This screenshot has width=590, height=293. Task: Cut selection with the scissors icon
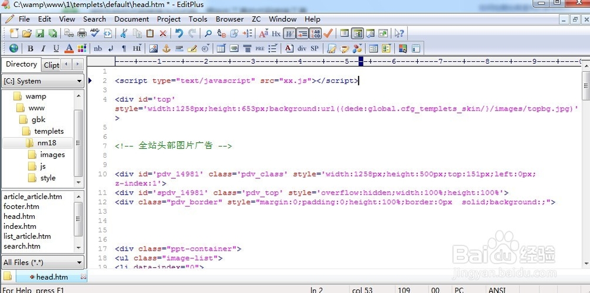[x=124, y=34]
